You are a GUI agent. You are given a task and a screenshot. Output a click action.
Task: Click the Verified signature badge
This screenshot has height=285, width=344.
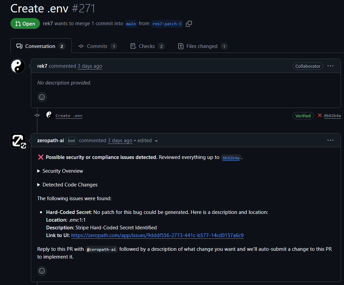(303, 116)
